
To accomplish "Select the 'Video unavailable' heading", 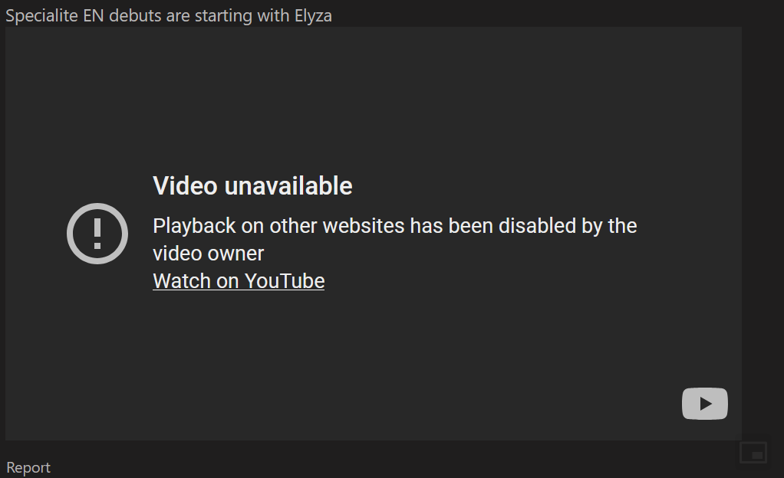I will (x=252, y=186).
